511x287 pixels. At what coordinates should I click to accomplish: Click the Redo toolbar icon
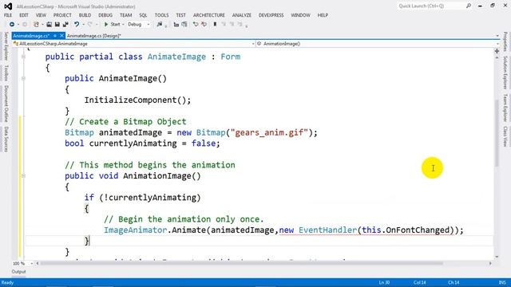[90, 25]
